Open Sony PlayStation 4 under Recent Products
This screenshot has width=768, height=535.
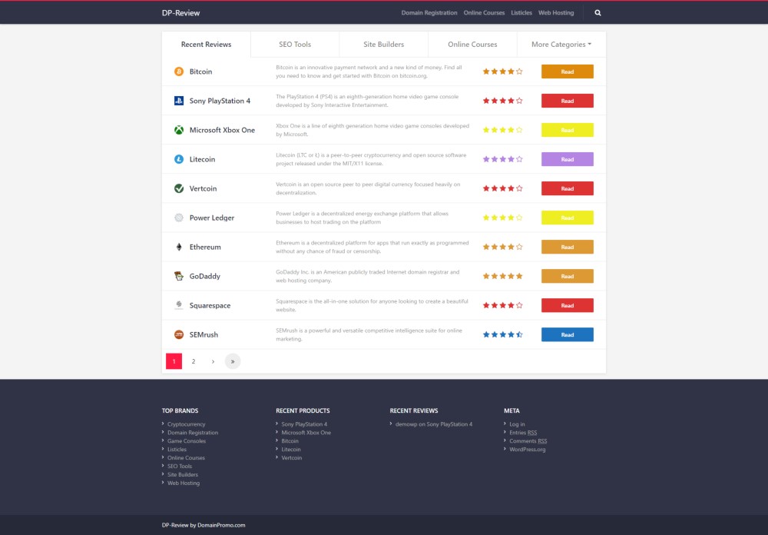click(x=304, y=424)
